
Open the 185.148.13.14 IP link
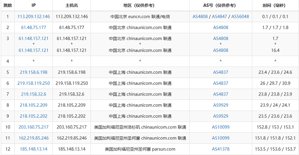coord(33,149)
